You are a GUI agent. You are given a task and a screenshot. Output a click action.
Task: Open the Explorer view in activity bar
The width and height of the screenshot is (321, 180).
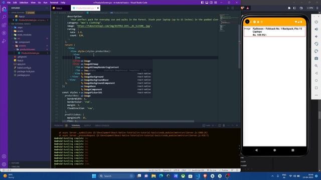click(x=4, y=9)
